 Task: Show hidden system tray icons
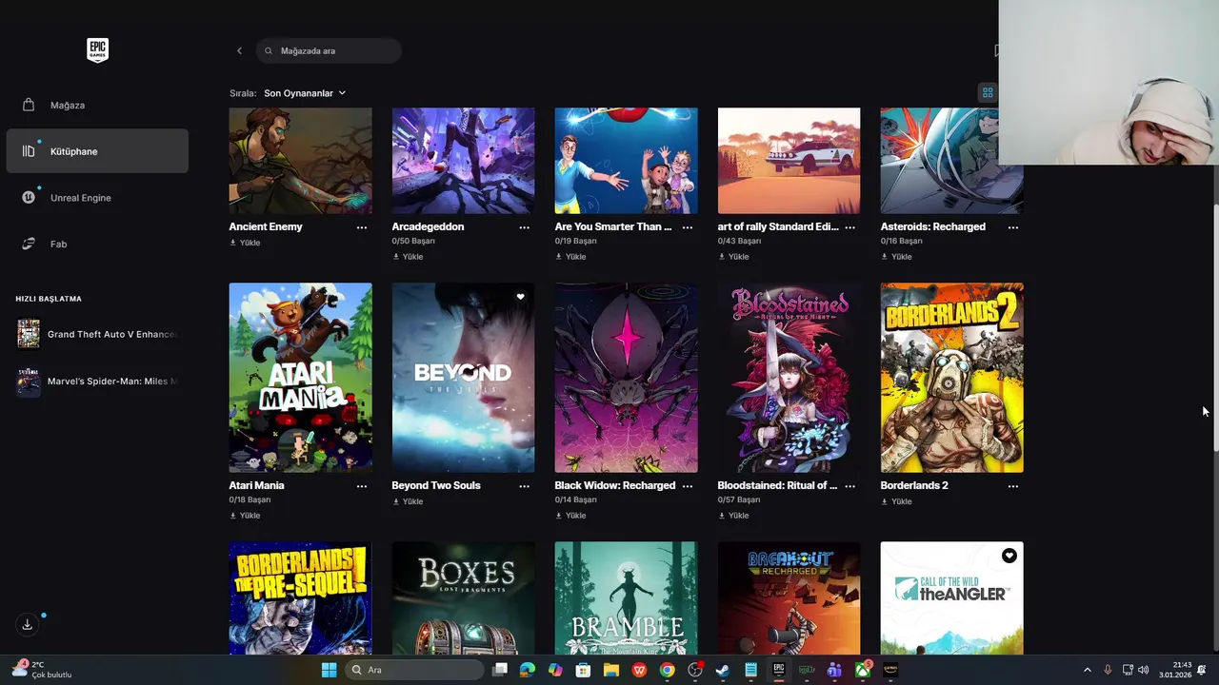pyautogui.click(x=1088, y=670)
